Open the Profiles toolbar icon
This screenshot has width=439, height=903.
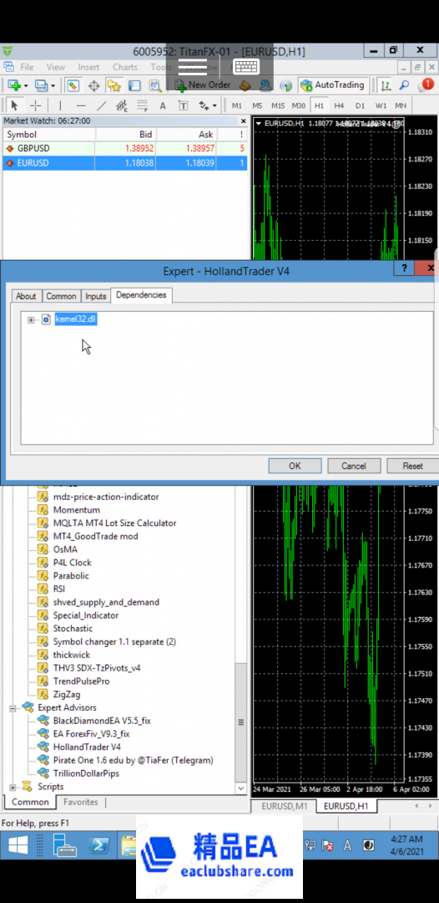point(41,85)
